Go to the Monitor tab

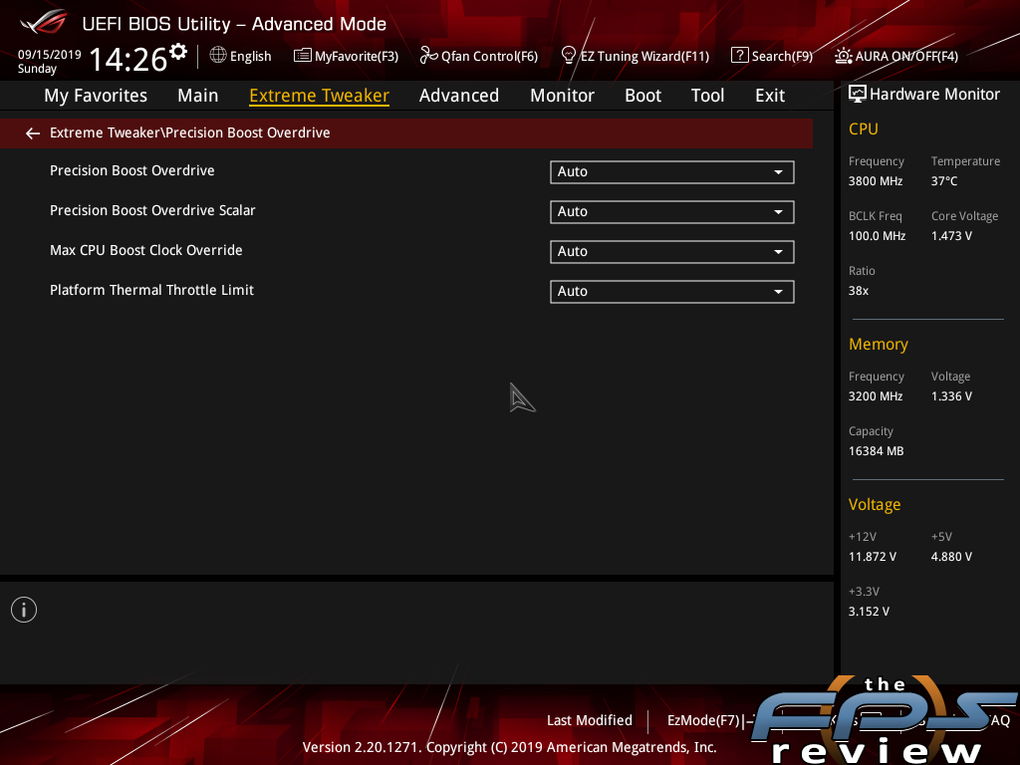pyautogui.click(x=562, y=96)
